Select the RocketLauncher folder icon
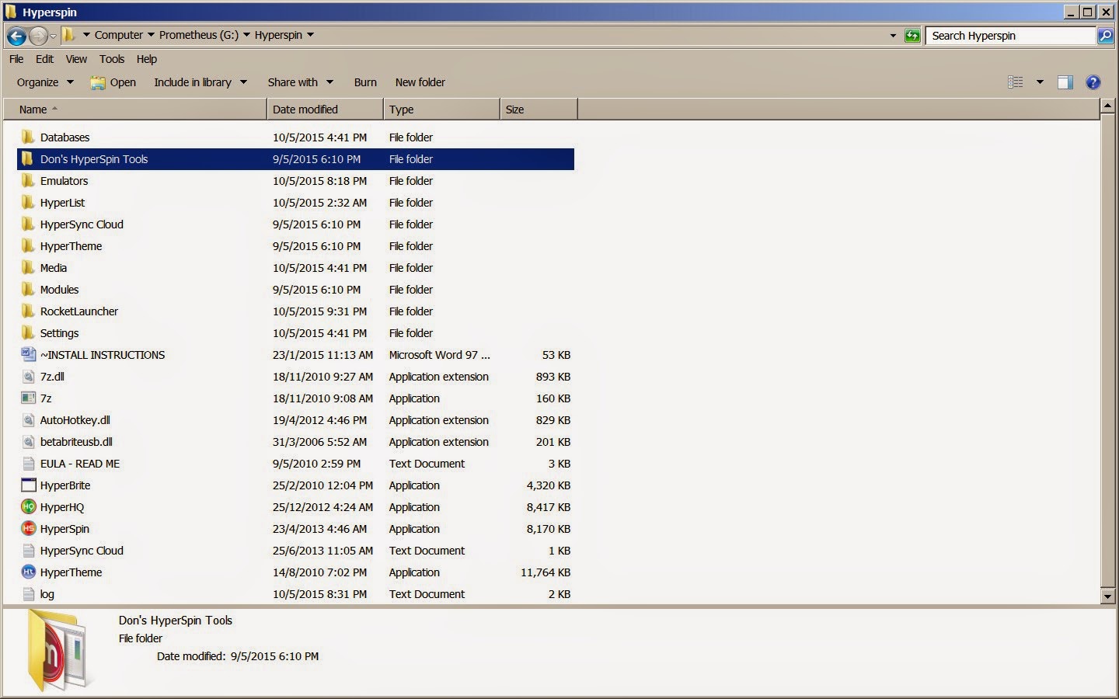Screen dimensions: 1119x699 pyautogui.click(x=28, y=311)
